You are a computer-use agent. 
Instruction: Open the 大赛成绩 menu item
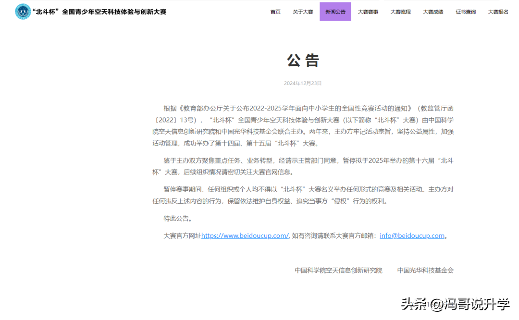[x=433, y=12]
